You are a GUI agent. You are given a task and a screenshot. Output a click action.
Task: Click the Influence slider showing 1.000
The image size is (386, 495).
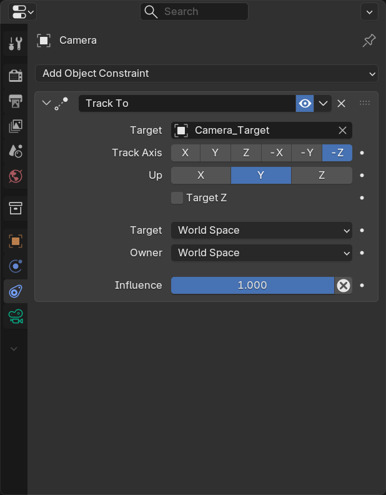click(x=252, y=286)
